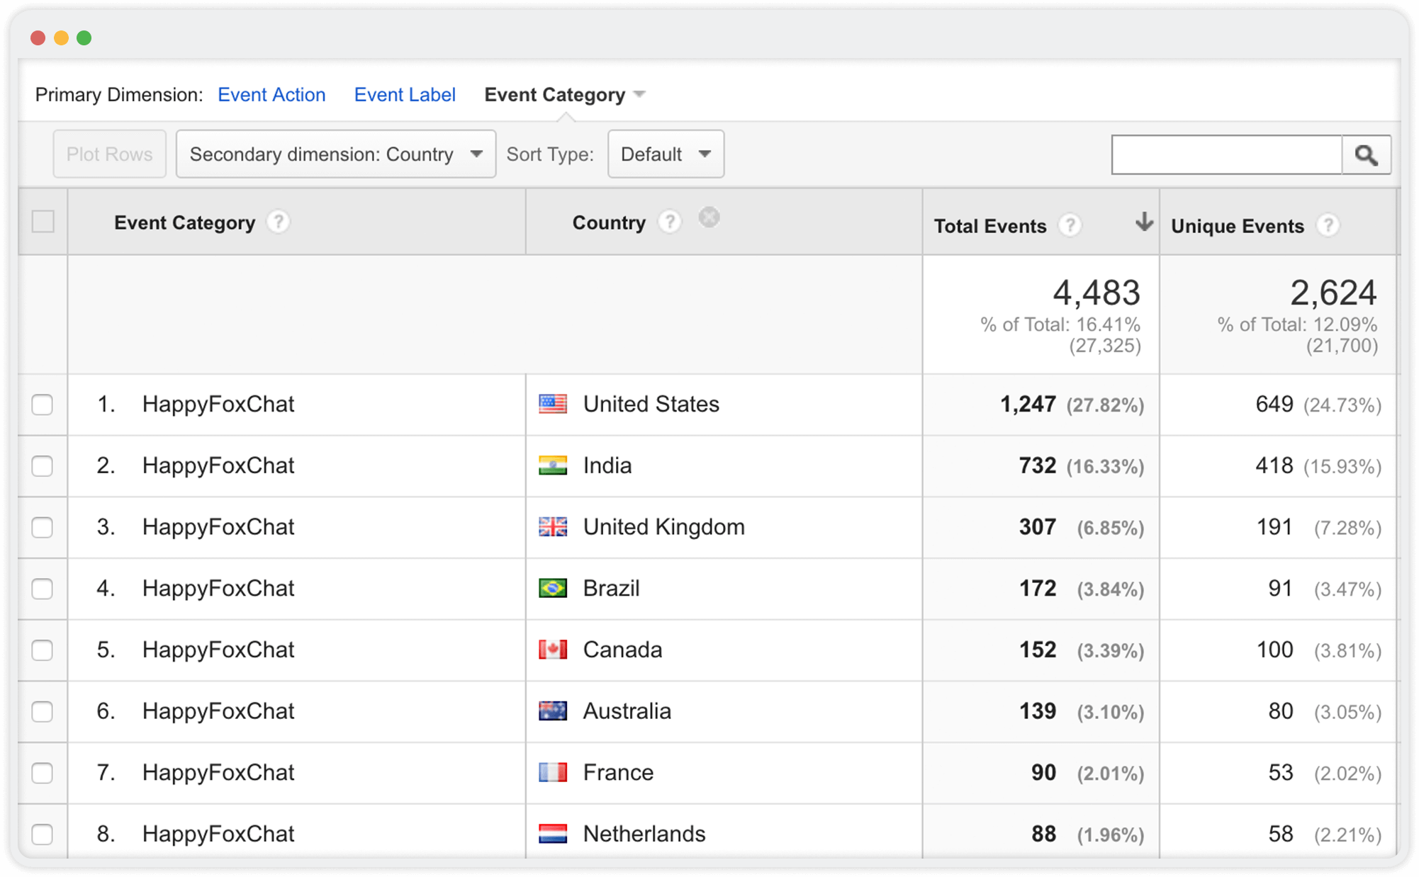This screenshot has height=877, width=1419.
Task: Check the Canada row checkbox
Action: [43, 650]
